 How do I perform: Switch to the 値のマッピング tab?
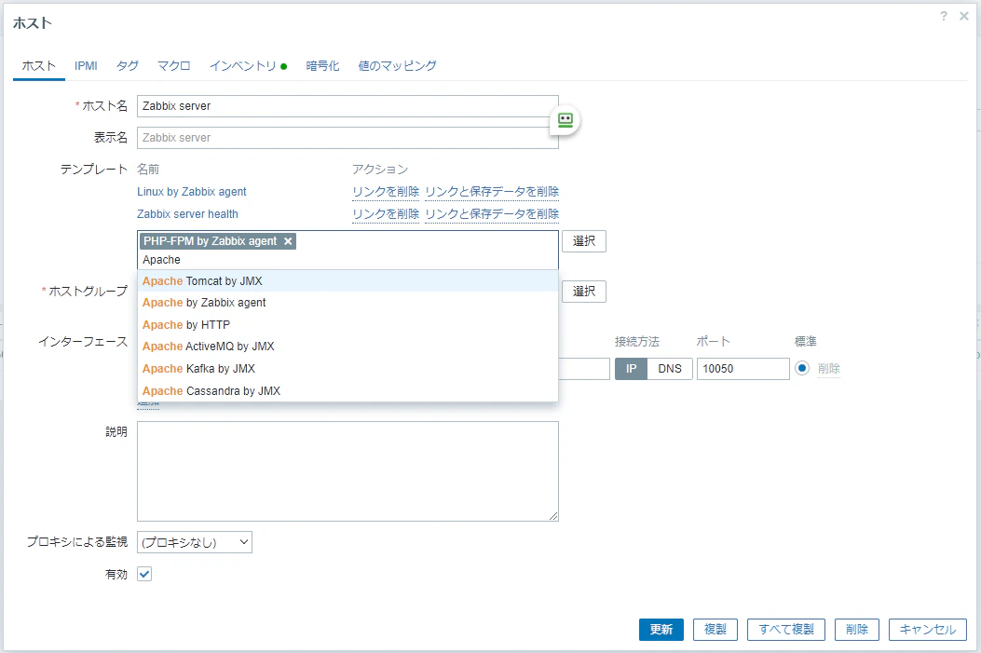coord(397,66)
